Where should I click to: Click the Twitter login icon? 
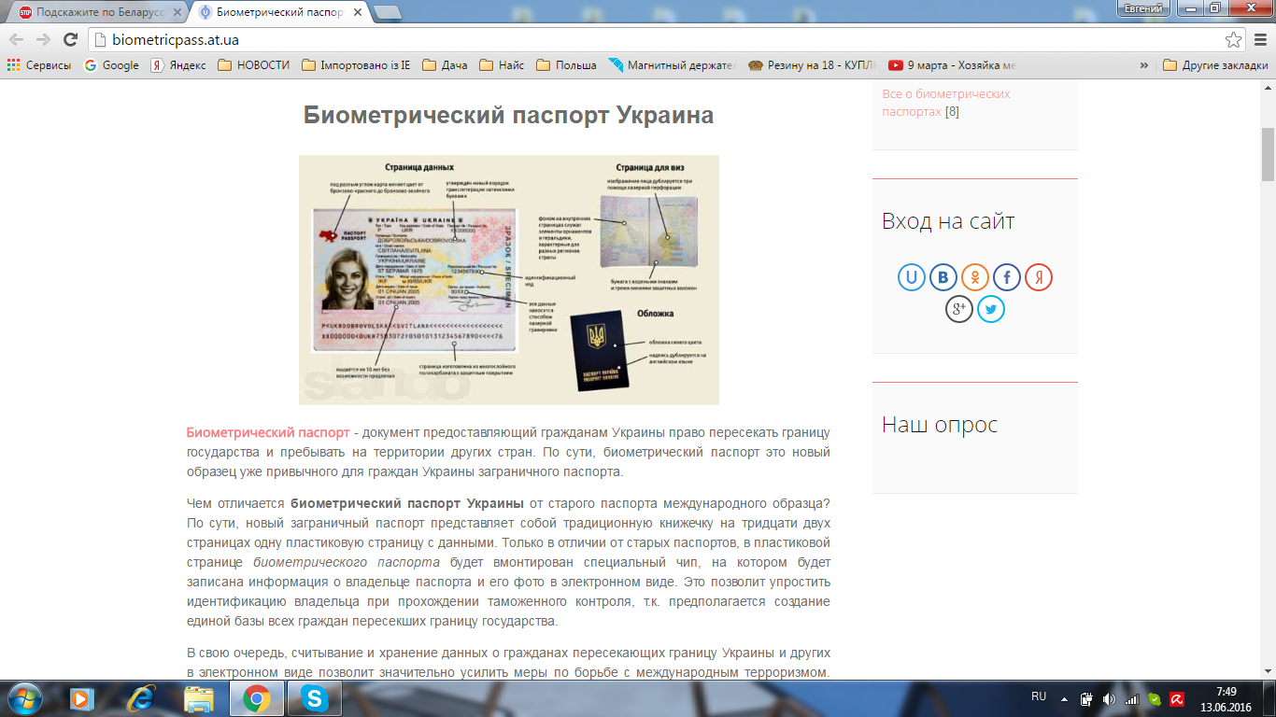(x=991, y=309)
